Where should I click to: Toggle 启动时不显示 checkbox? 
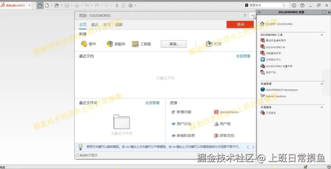(77, 155)
